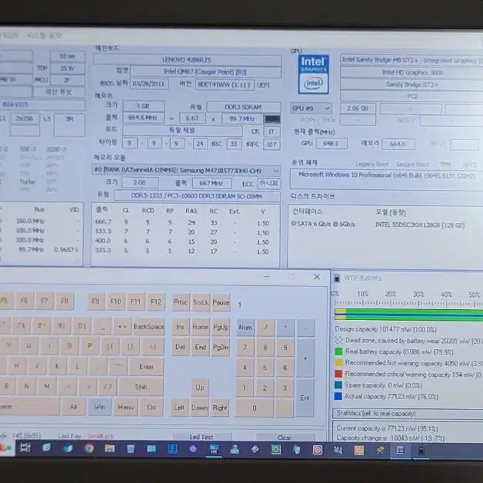The image size is (483, 483).
Task: Click the Statistics (rel. to real capacity) header
Action: [408, 413]
